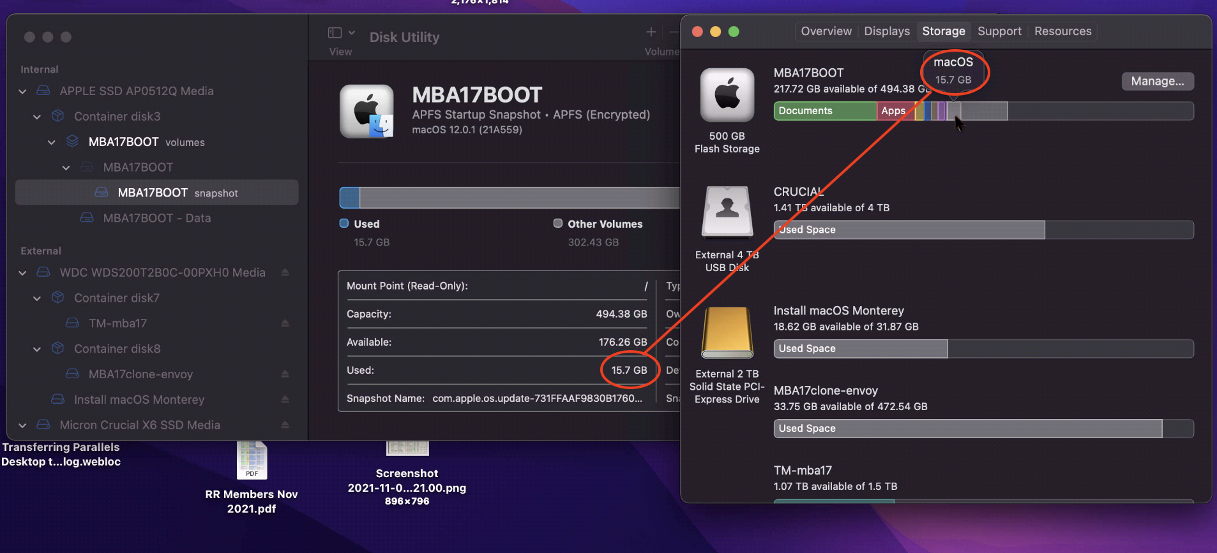Select the WDC WDS200T2B0C disk icon
This screenshot has width=1217, height=553.
pyautogui.click(x=43, y=272)
